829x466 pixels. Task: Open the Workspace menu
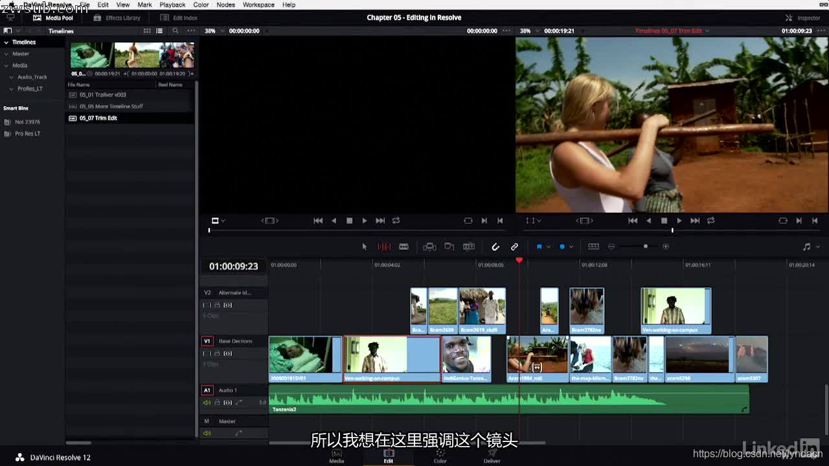[258, 5]
